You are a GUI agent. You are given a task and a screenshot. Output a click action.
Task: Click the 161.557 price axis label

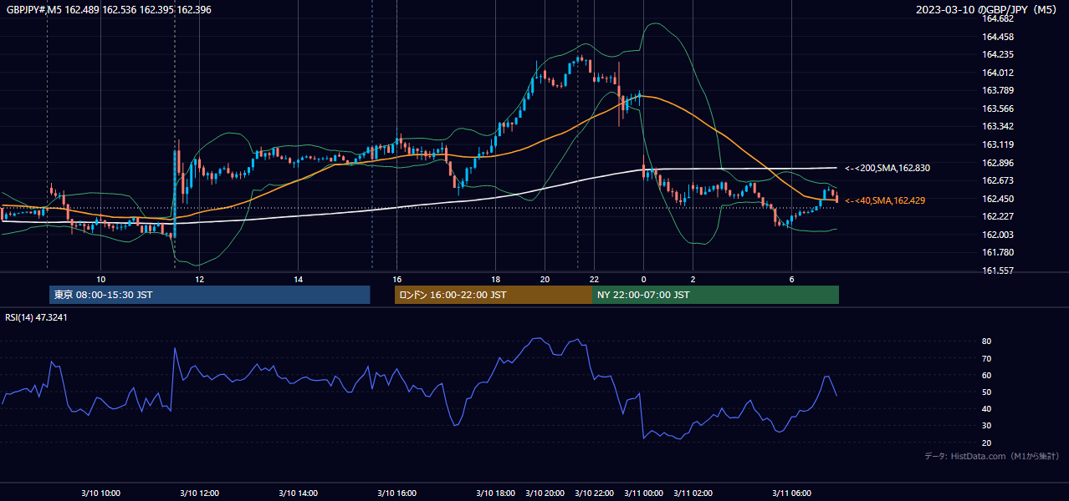pos(998,271)
